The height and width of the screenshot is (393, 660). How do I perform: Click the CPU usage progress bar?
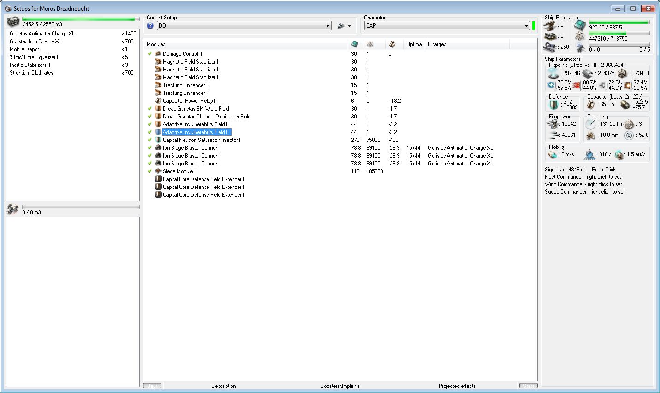(x=619, y=22)
